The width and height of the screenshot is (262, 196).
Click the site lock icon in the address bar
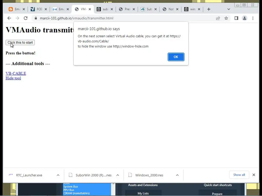36,18
